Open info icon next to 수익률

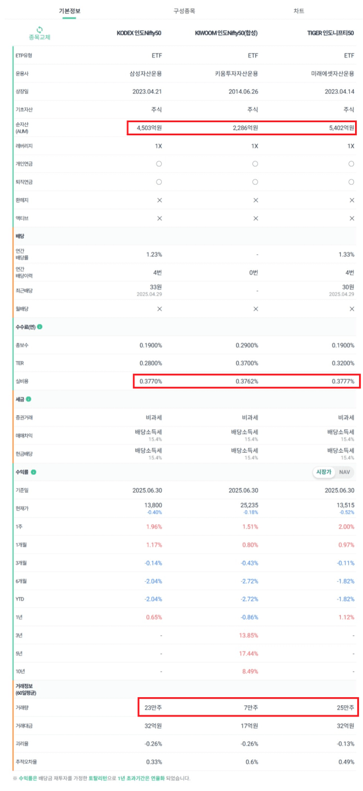pyautogui.click(x=33, y=472)
